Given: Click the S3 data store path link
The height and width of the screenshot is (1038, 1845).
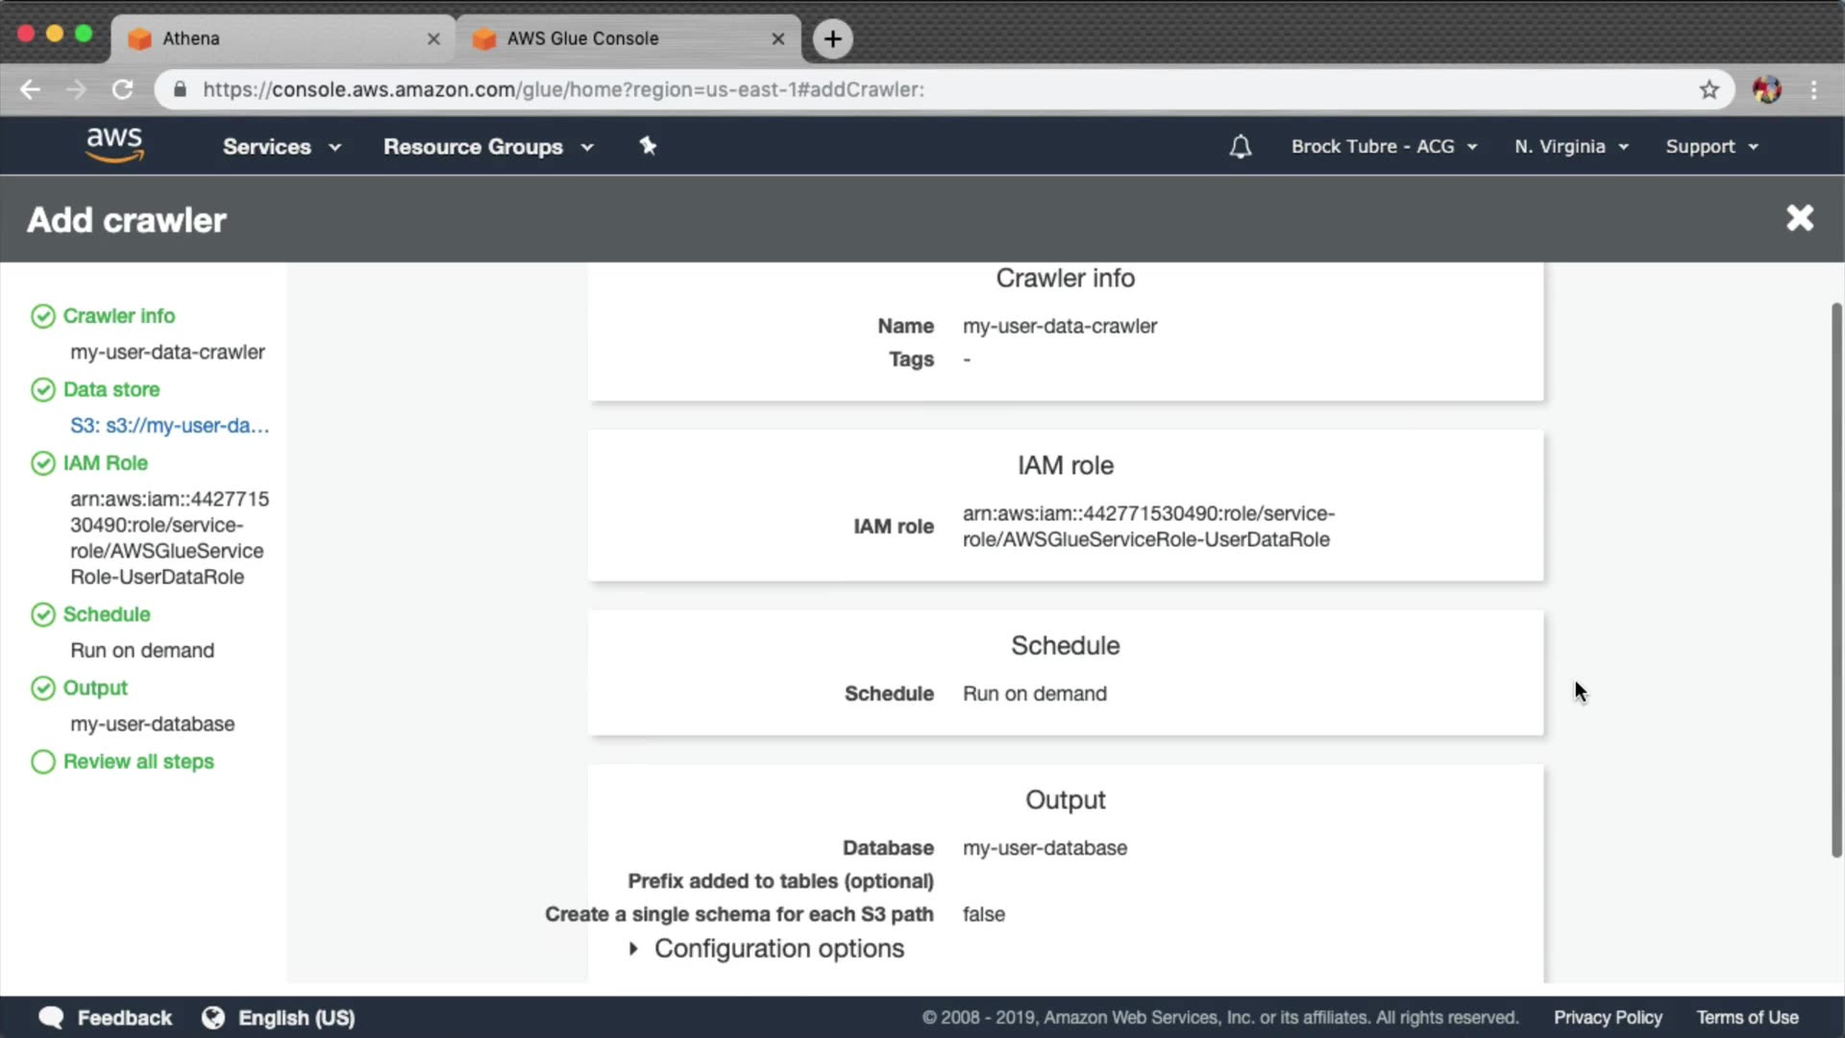Looking at the screenshot, I should (169, 426).
